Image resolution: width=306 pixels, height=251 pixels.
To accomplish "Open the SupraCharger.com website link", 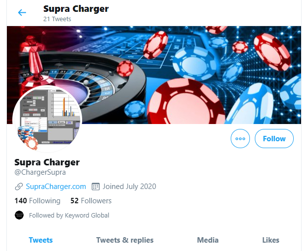I will click(x=56, y=187).
